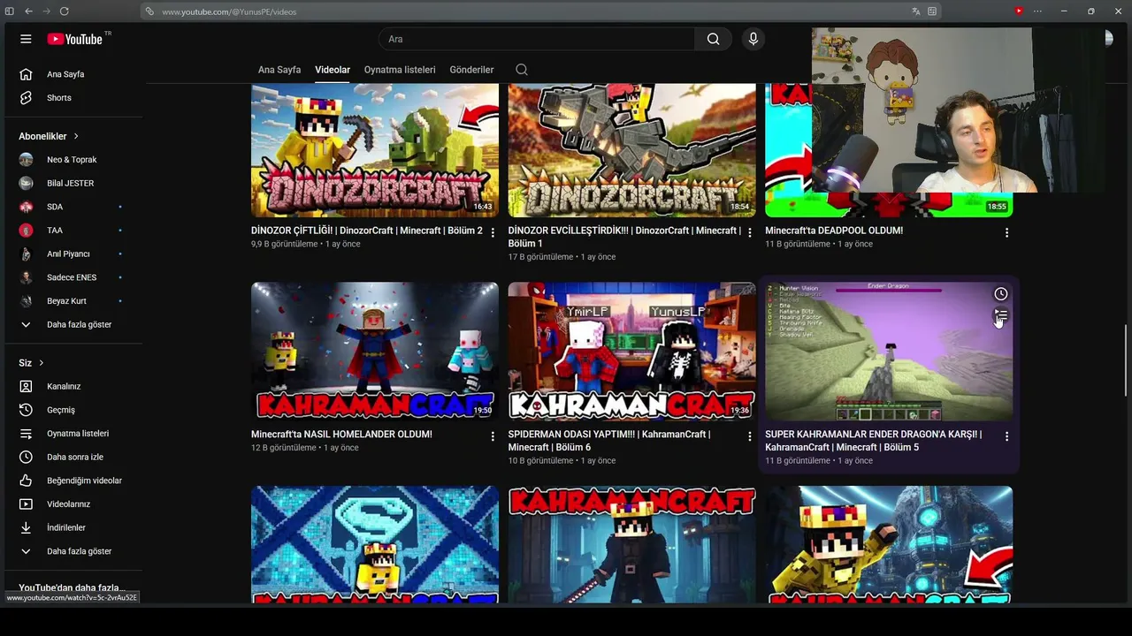The image size is (1132, 636).
Task: Click the search magnifier button
Action: (713, 39)
